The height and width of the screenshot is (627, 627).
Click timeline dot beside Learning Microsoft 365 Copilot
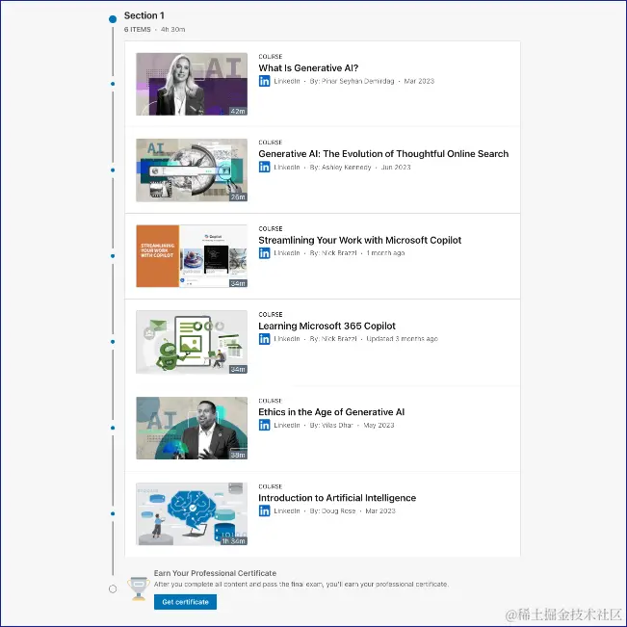point(113,342)
